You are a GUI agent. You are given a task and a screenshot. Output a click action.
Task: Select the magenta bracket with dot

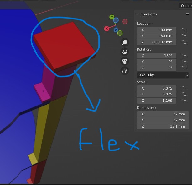42,92
